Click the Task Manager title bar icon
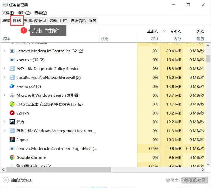 [5, 5]
